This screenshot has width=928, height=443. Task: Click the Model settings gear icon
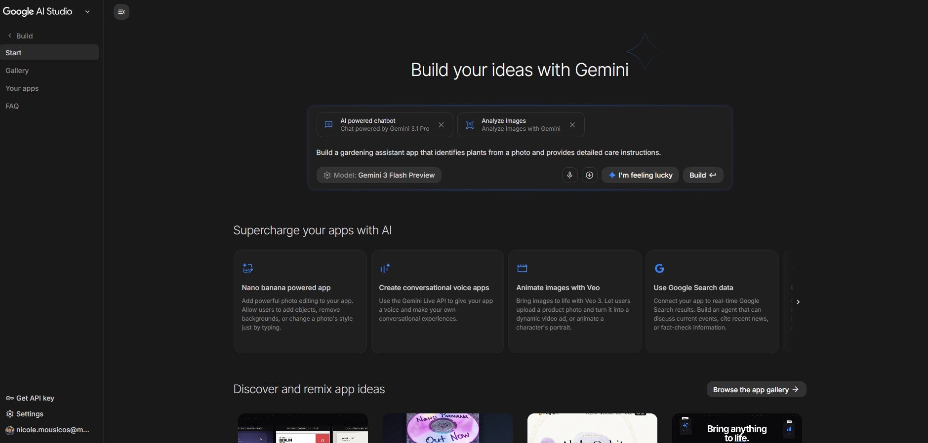[327, 175]
